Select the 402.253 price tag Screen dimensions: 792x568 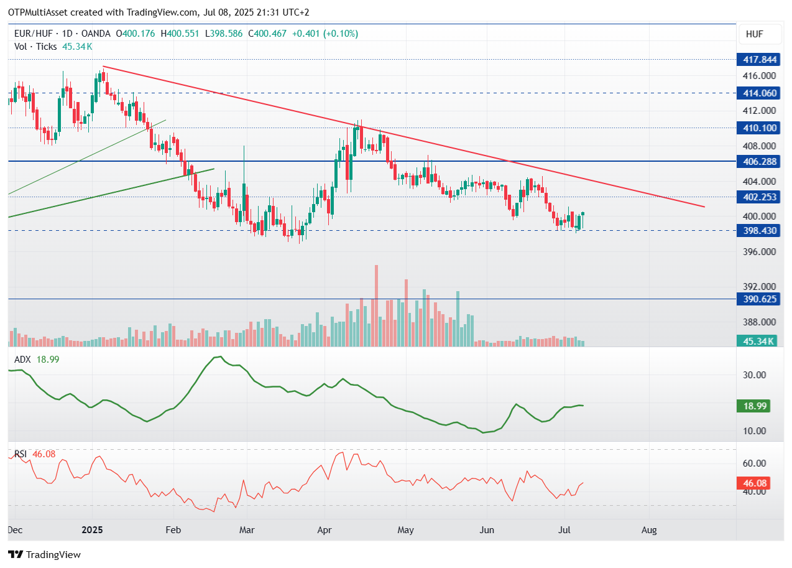click(757, 197)
